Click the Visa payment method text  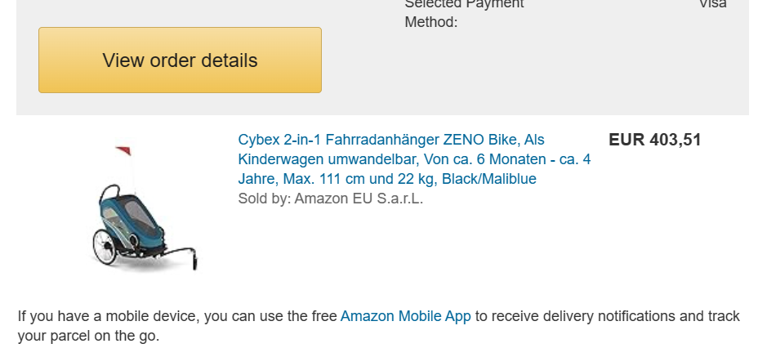point(712,4)
